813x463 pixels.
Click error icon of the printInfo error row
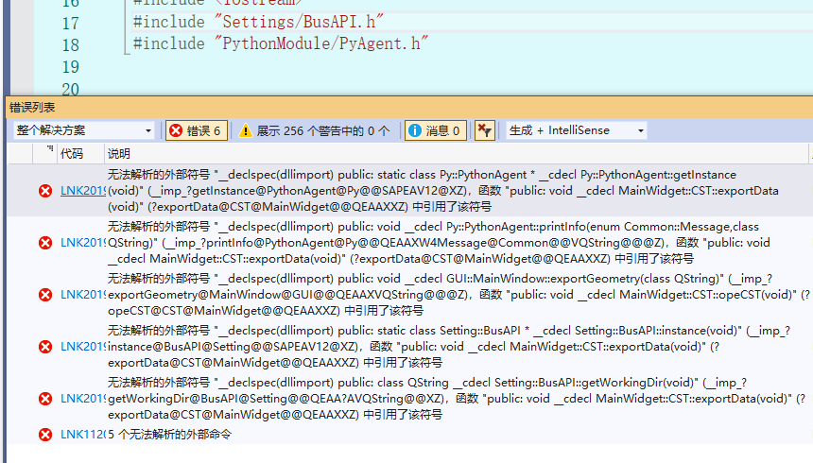pos(45,243)
